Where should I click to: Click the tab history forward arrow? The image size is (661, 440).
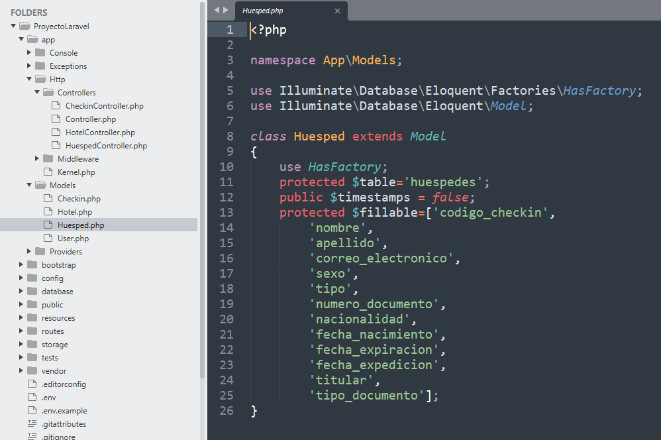[226, 10]
